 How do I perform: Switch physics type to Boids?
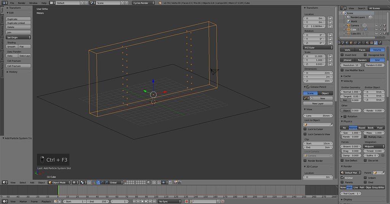tap(371, 128)
